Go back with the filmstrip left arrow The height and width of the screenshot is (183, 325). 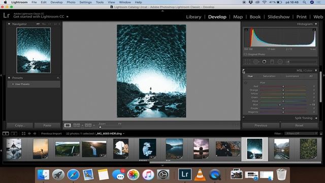(29, 134)
